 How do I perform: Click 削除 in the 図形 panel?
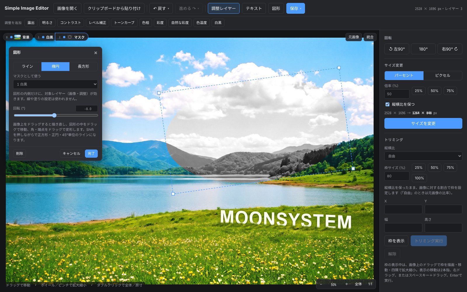click(20, 154)
